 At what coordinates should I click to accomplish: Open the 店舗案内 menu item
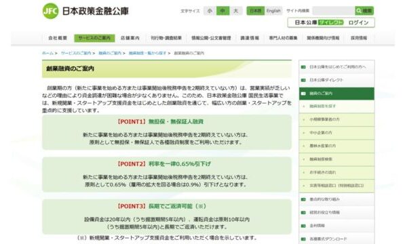point(130,38)
